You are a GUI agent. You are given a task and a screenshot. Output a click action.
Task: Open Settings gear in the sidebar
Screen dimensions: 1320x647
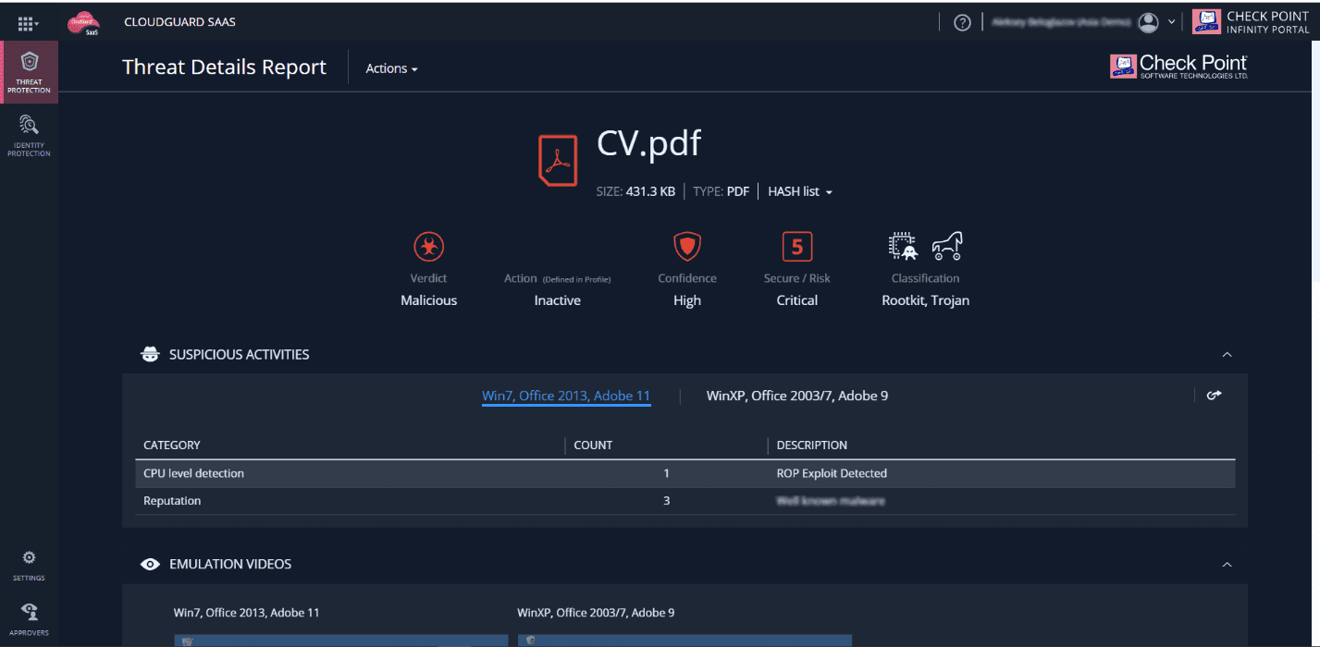[29, 566]
